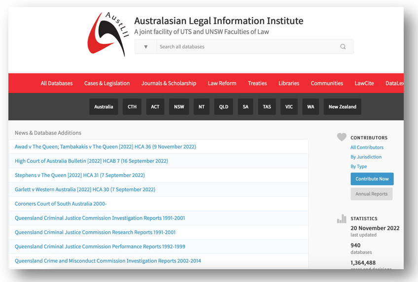Click the 1,364,488 statistic value
The height and width of the screenshot is (282, 418).
(x=363, y=263)
